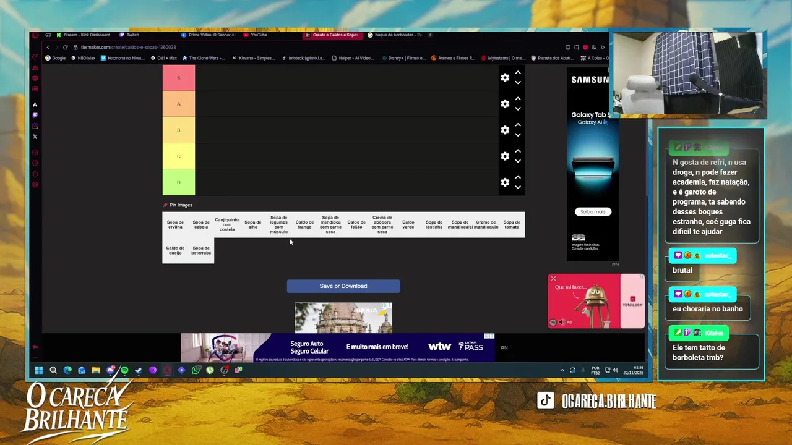Open the Myinstants bookmark
This screenshot has width=792, height=445.
(x=503, y=58)
